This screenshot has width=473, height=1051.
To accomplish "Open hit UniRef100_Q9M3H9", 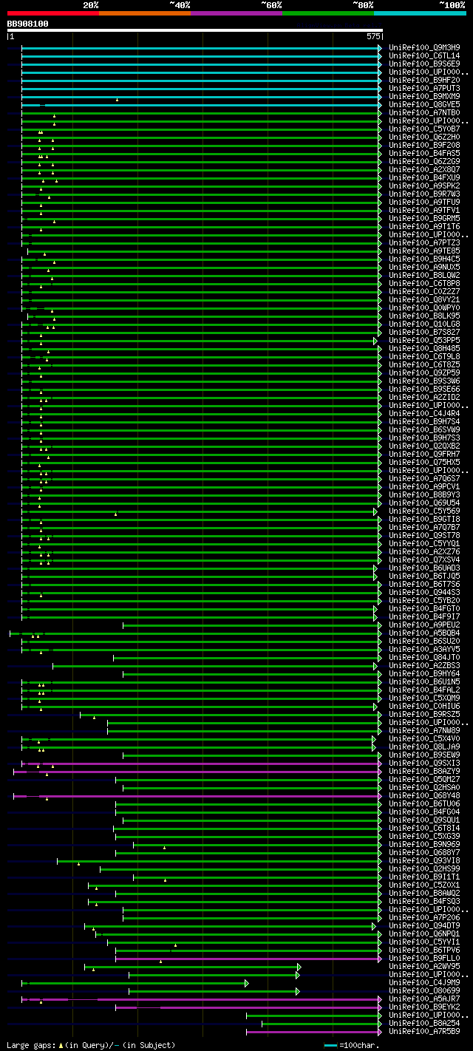I will click(x=425, y=48).
